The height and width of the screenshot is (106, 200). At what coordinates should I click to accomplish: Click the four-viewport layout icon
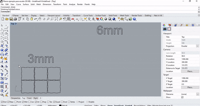point(68,19)
